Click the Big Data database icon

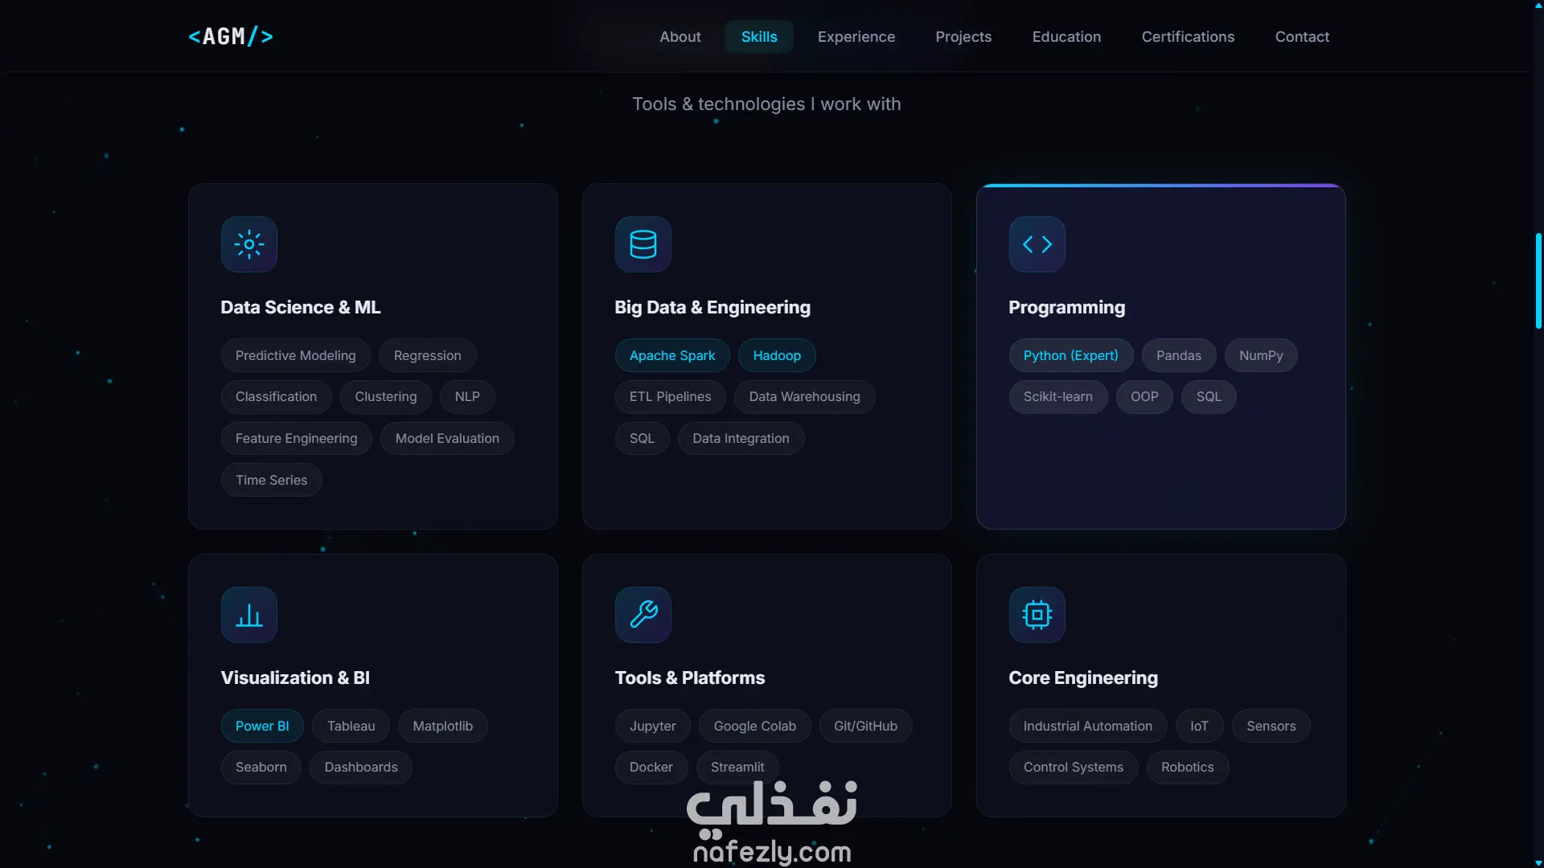tap(643, 244)
